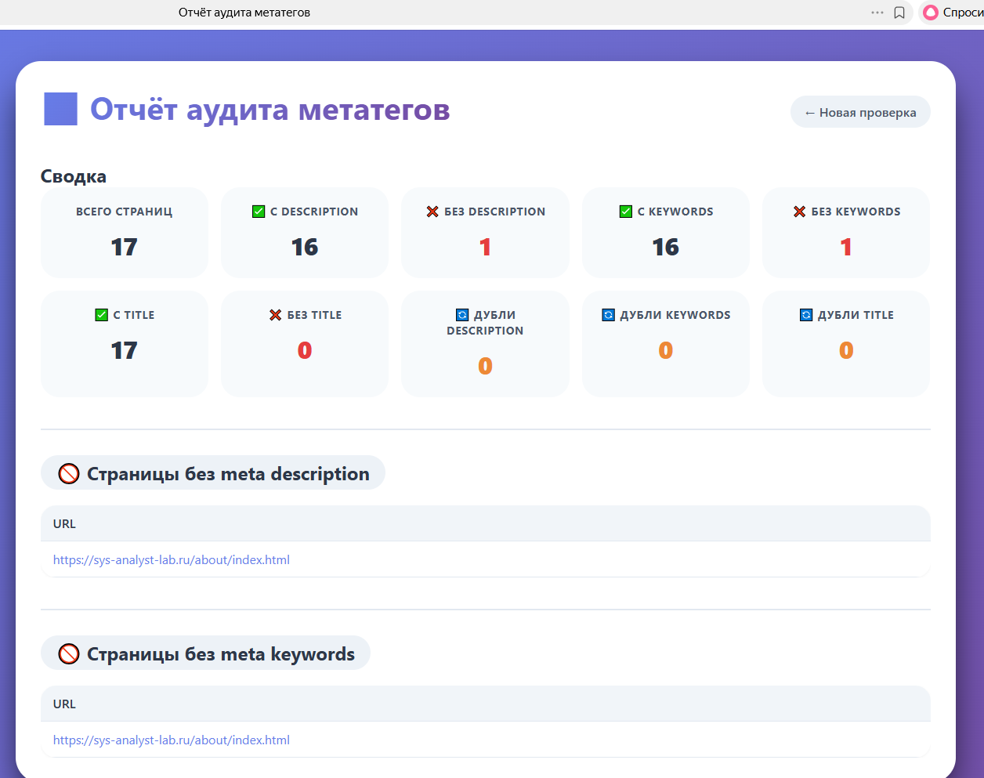The height and width of the screenshot is (778, 984).
Task: Click the red cross icon next to БЕЗ KEYWORDS
Action: [x=800, y=212]
